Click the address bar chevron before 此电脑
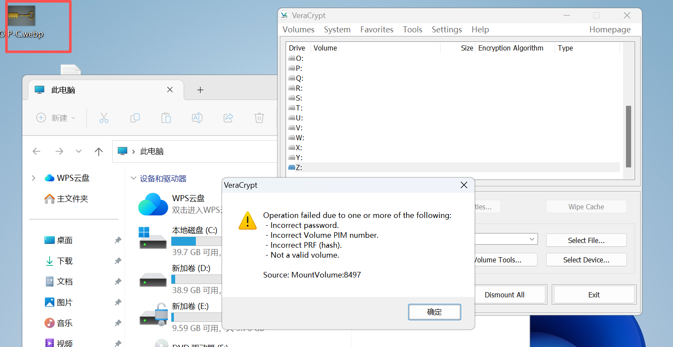Viewport: 673px width, 347px height. tap(133, 151)
